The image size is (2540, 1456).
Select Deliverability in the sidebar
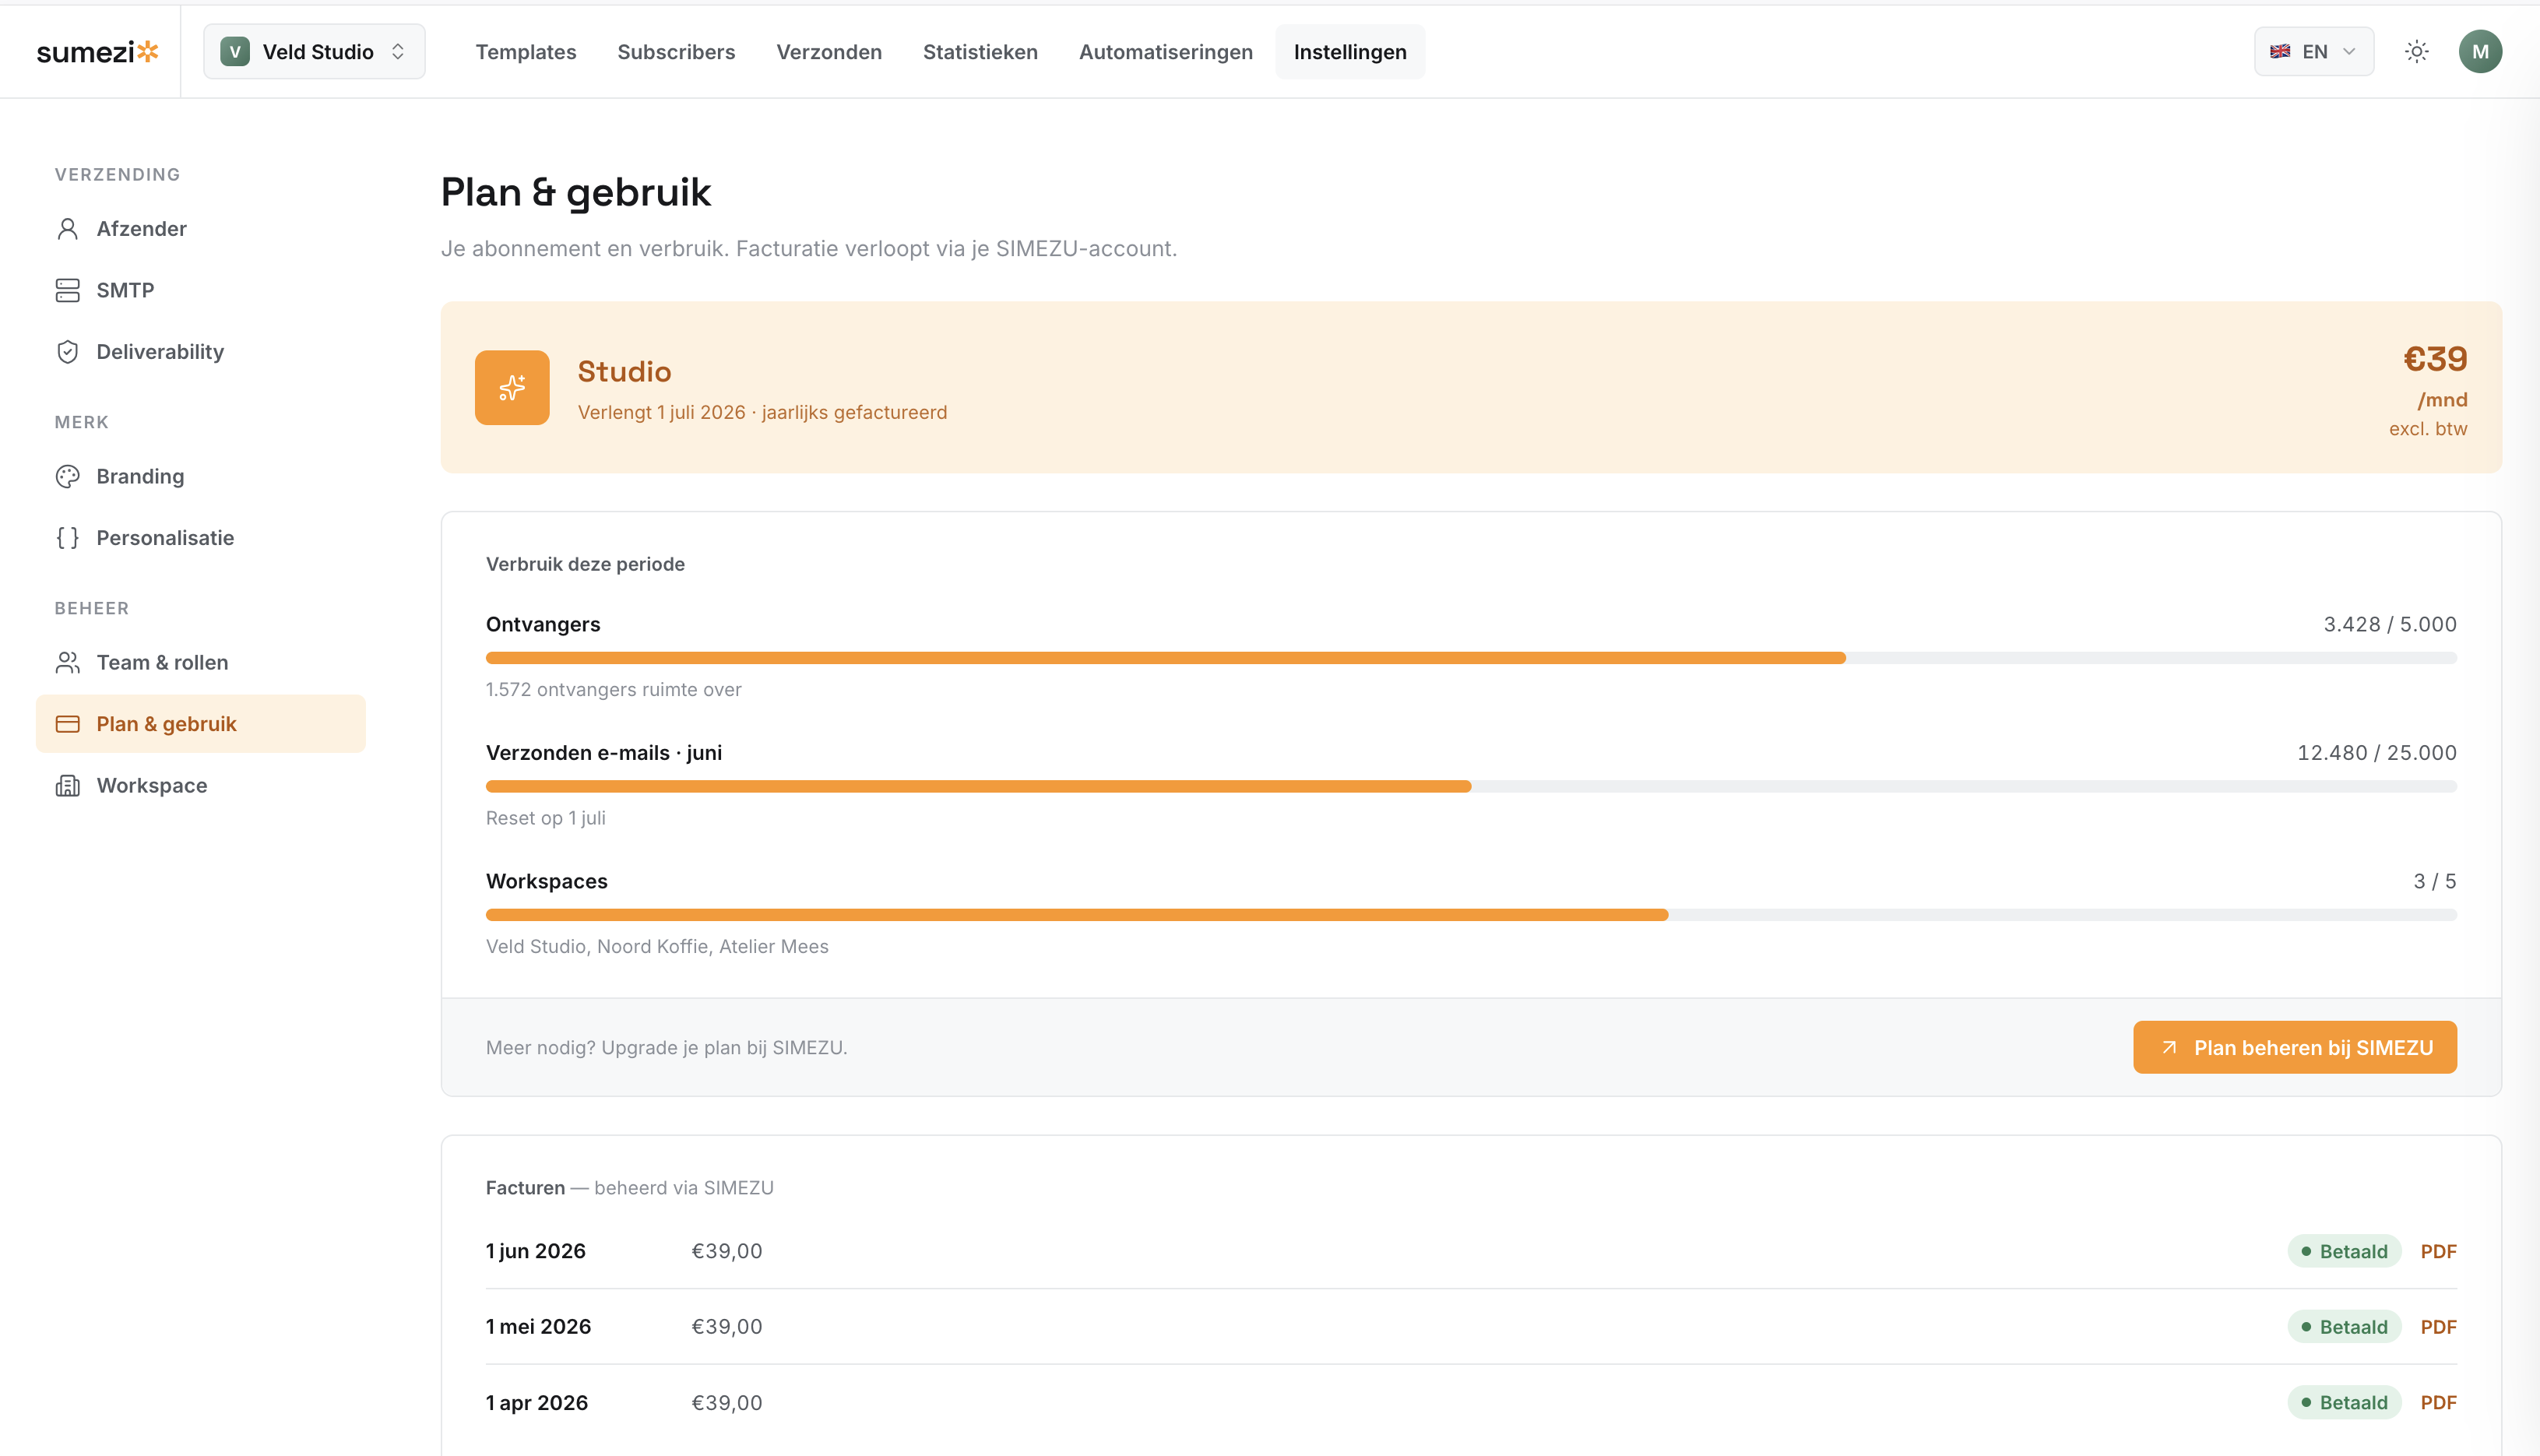tap(201, 352)
